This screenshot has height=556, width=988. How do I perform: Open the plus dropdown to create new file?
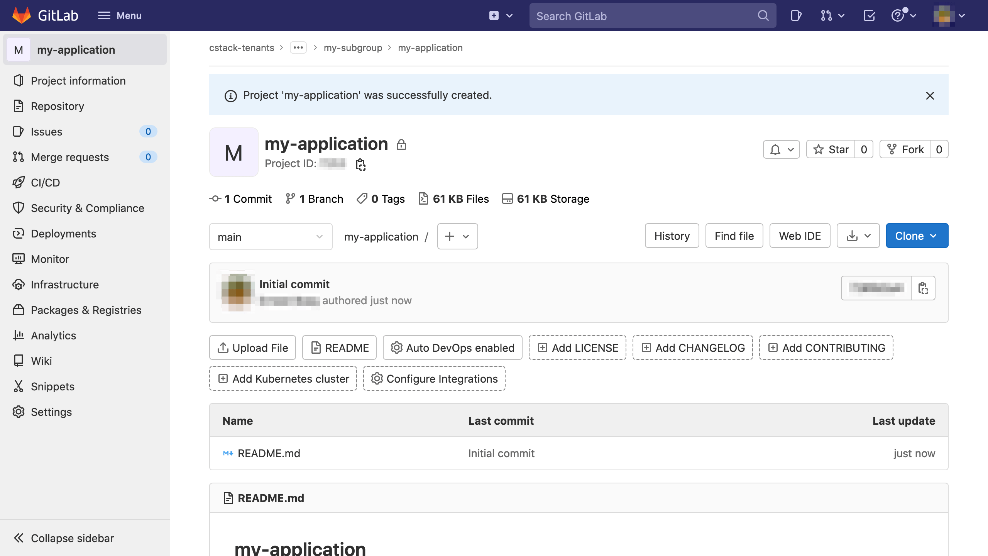pos(457,236)
